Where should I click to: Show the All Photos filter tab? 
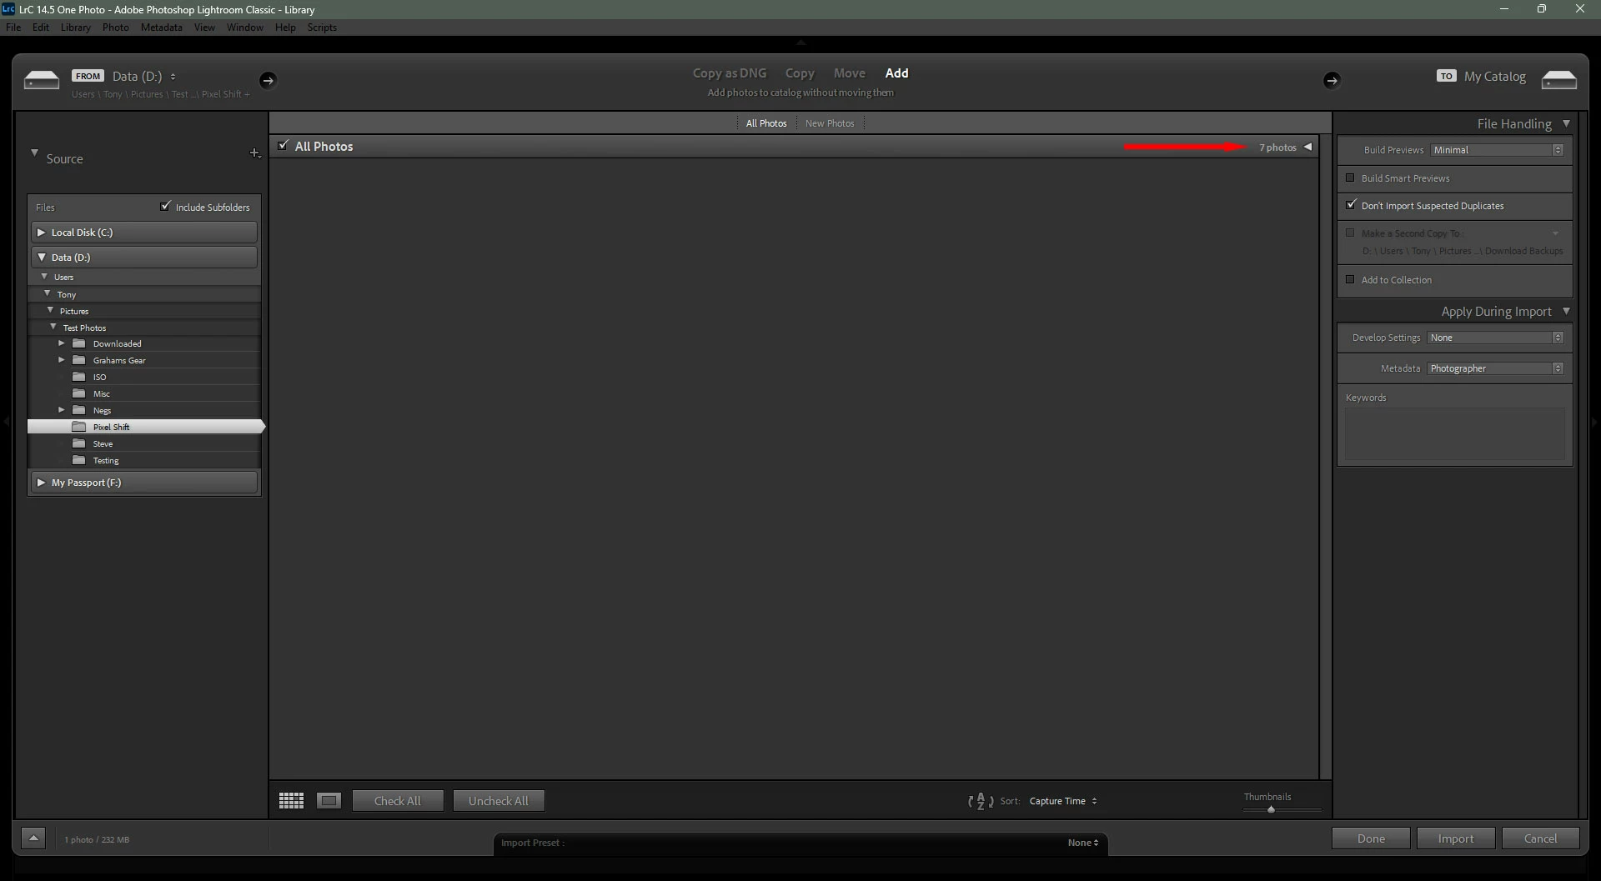tap(766, 123)
